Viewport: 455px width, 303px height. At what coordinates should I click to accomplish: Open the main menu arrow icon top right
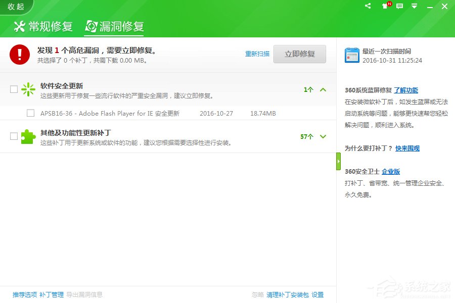point(415,6)
